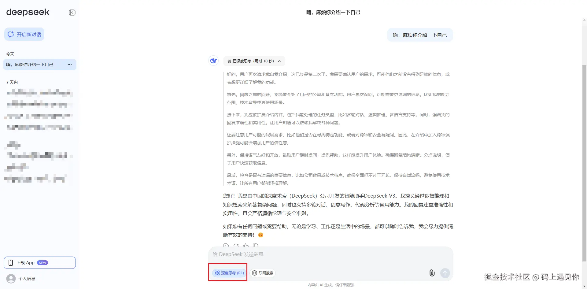
Task: Start a new chat with 开启新对话
Action: pos(24,34)
